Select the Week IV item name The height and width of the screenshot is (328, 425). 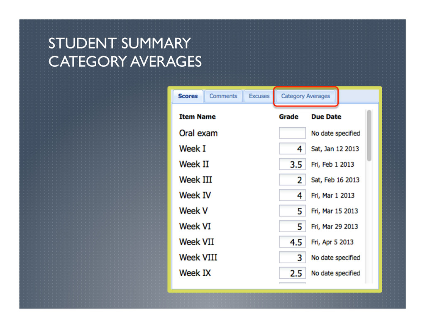(195, 195)
